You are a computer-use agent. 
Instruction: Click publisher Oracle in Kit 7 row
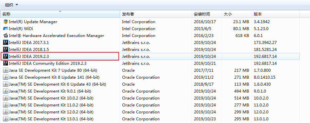(128, 70)
